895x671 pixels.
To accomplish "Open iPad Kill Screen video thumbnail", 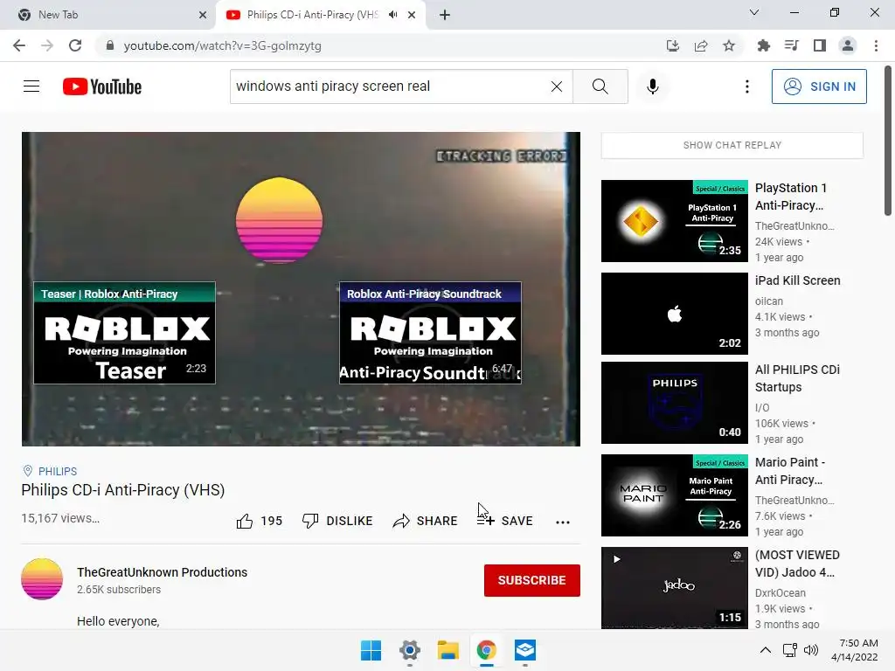I will click(x=675, y=314).
